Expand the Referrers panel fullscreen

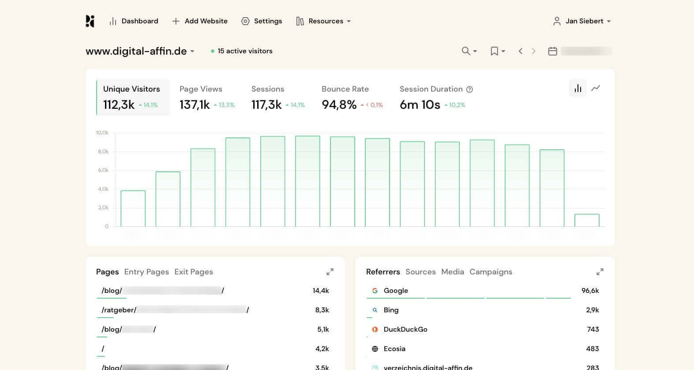pos(600,272)
